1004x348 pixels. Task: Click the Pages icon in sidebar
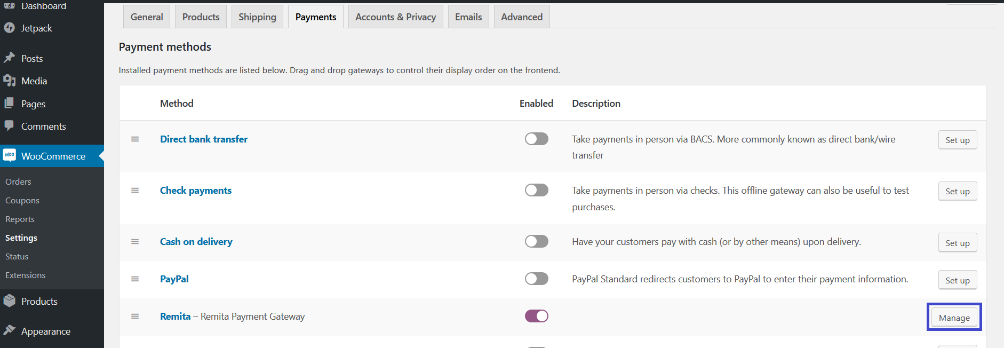coord(9,103)
